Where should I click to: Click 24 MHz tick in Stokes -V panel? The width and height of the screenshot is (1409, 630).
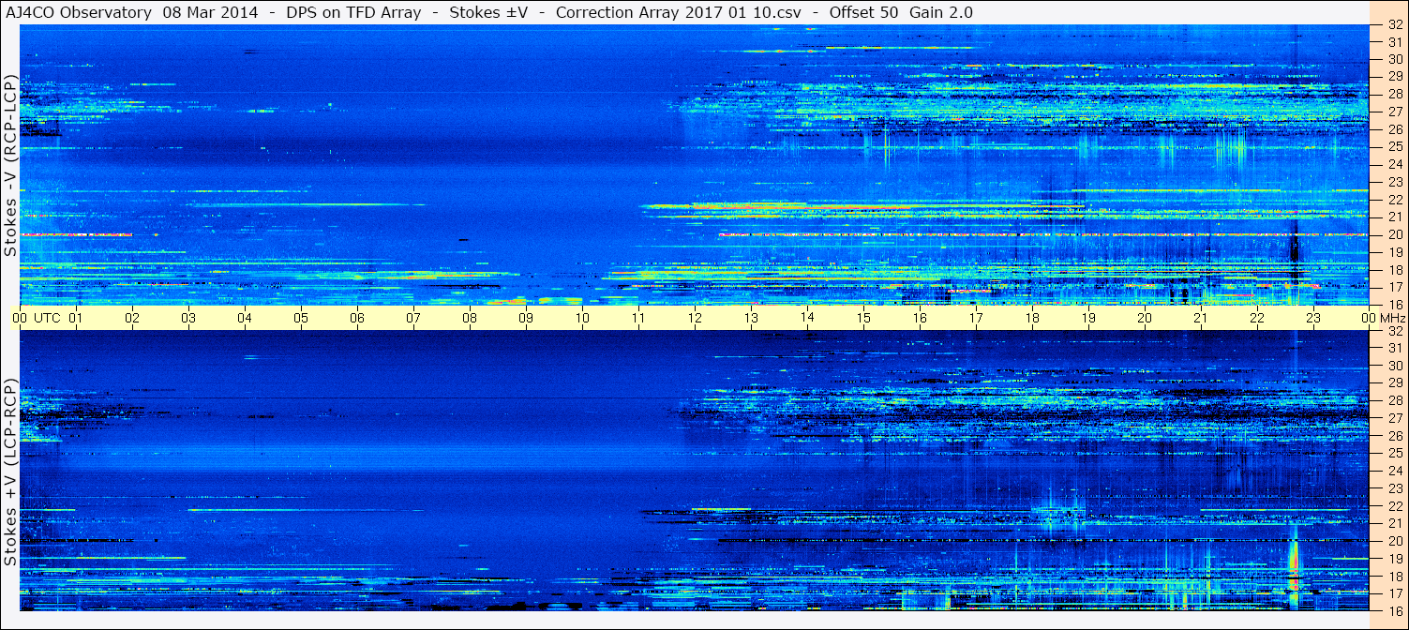point(1394,164)
